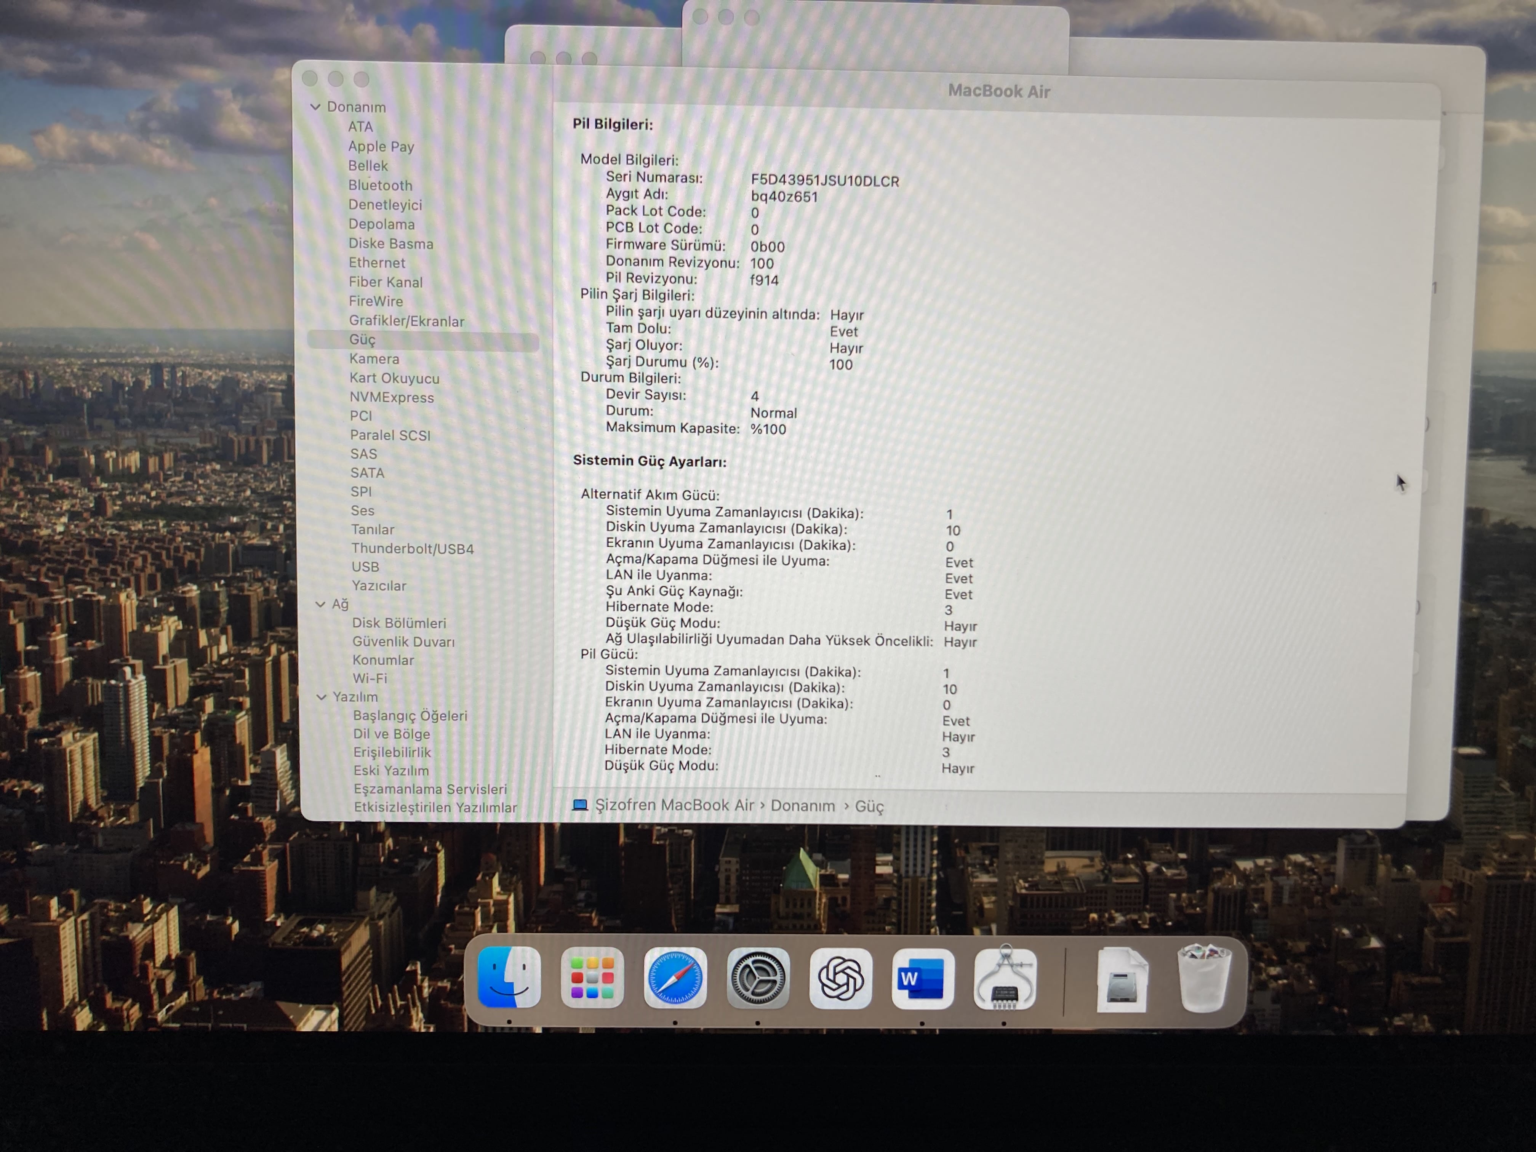This screenshot has width=1536, height=1152.
Task: Click the device name bq40z651
Action: pos(784,197)
